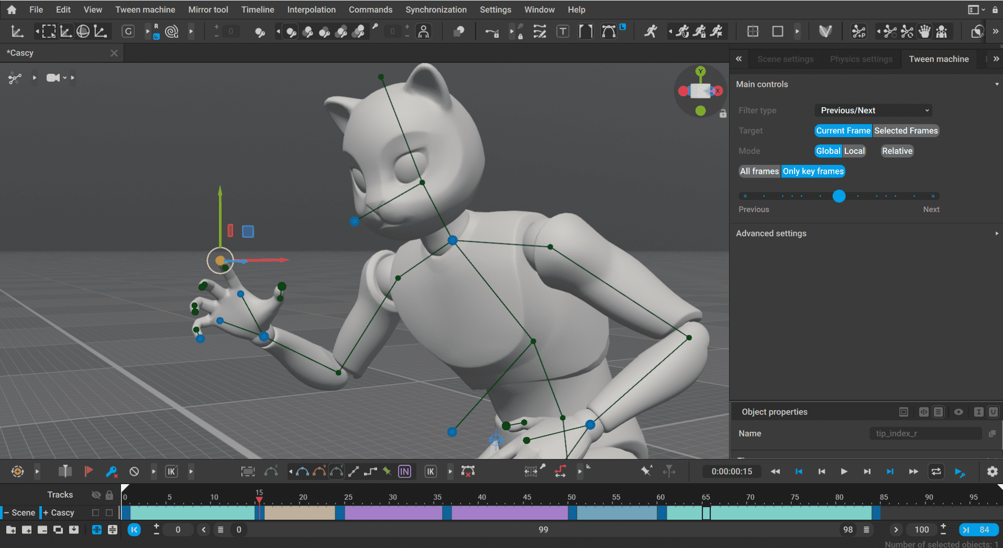Viewport: 1003px width, 548px height.
Task: Open the settings gear at the bottom right
Action: coord(993,471)
